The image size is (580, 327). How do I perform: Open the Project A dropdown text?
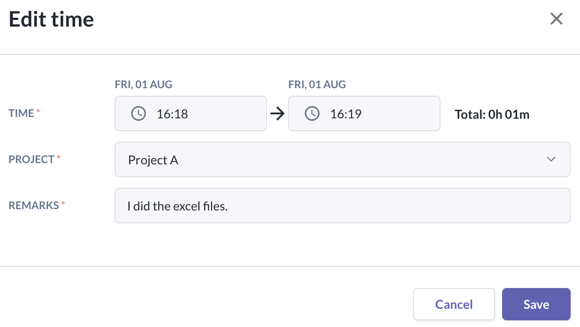(x=153, y=160)
